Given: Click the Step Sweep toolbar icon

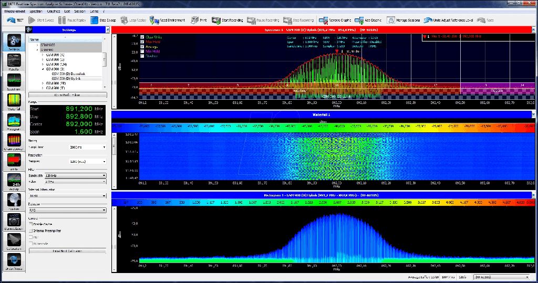Looking at the screenshot, I should point(95,20).
